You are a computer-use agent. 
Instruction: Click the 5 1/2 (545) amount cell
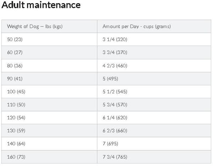pos(154,92)
